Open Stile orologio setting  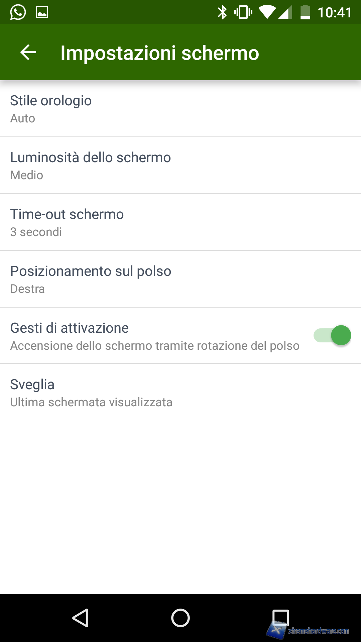click(x=180, y=109)
